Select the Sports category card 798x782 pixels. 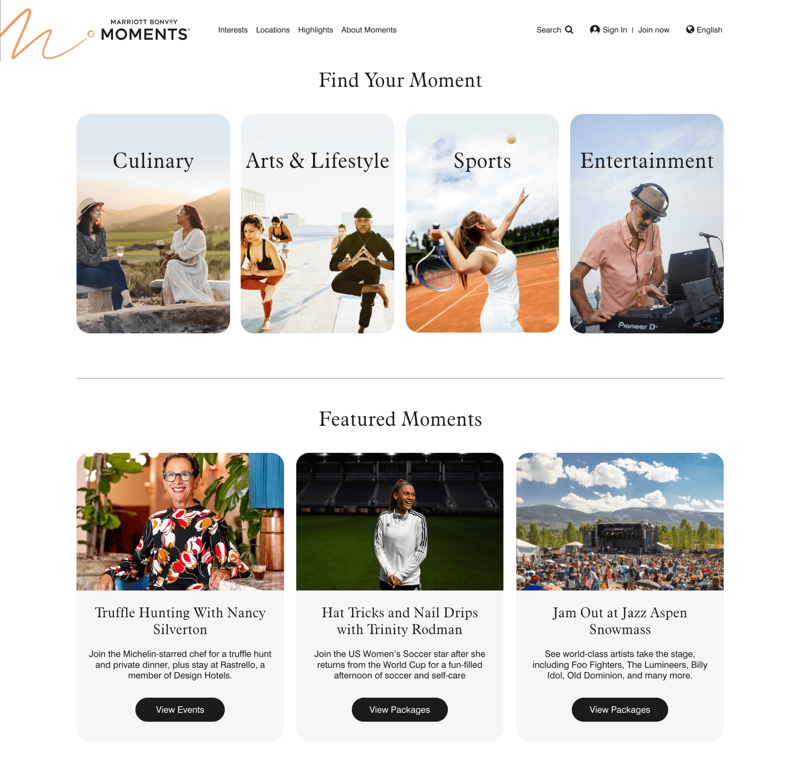(x=481, y=223)
